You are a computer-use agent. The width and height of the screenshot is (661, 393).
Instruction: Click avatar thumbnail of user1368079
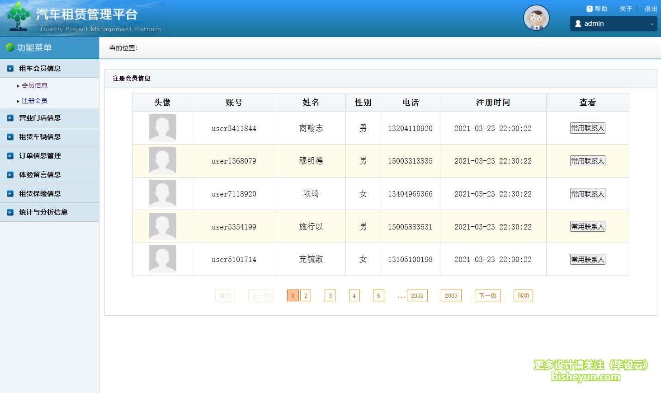coord(162,161)
